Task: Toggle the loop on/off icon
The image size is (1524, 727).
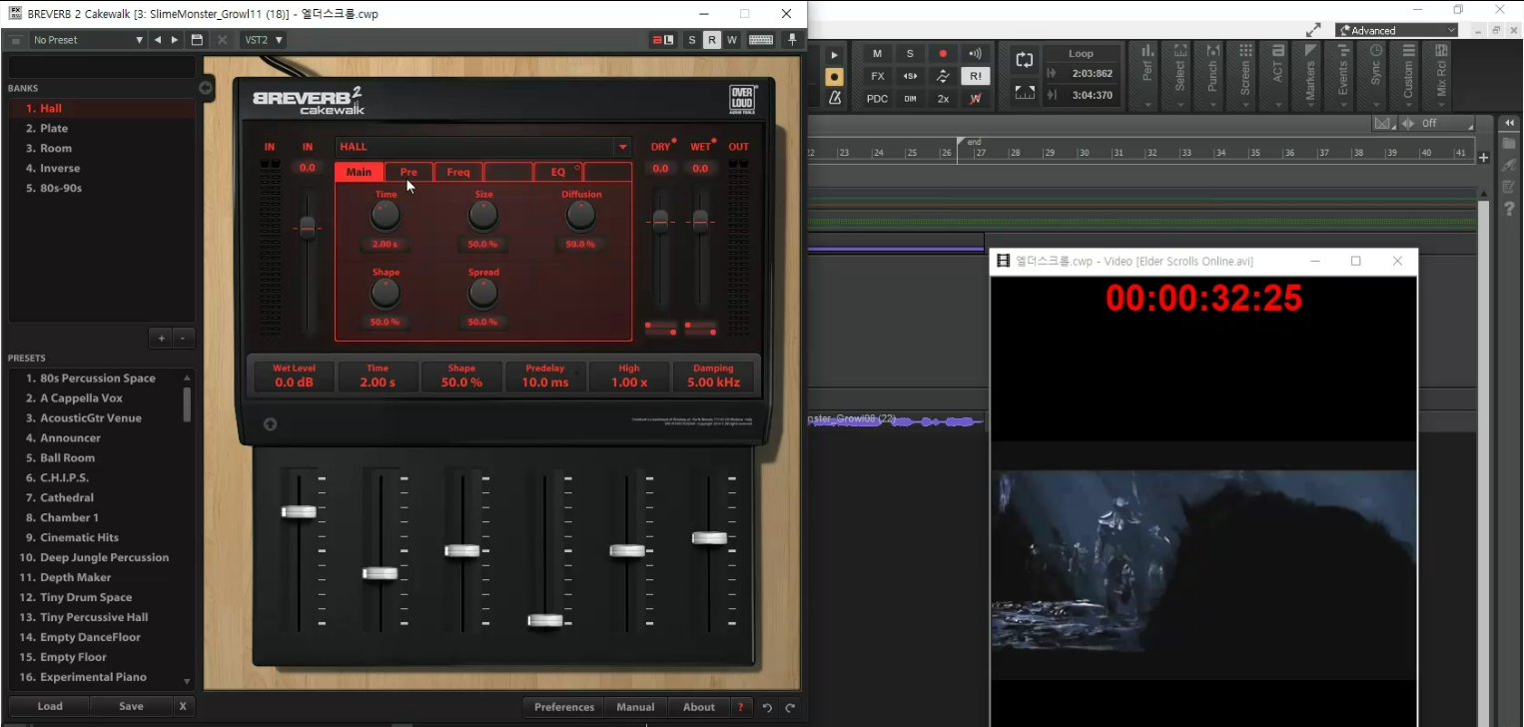Action: (x=1024, y=60)
